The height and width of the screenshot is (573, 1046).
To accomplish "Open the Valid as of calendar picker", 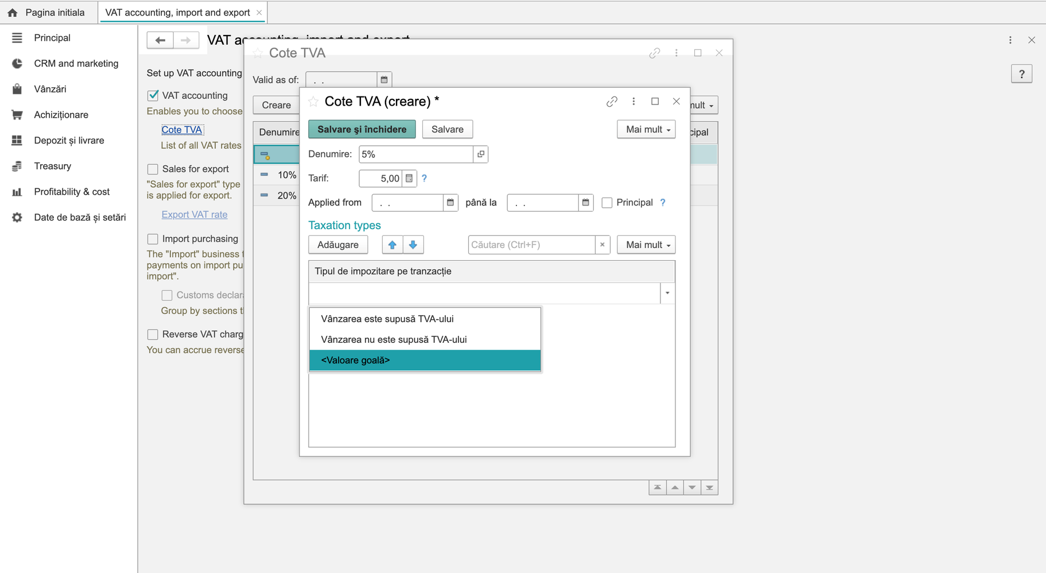I will [x=384, y=80].
